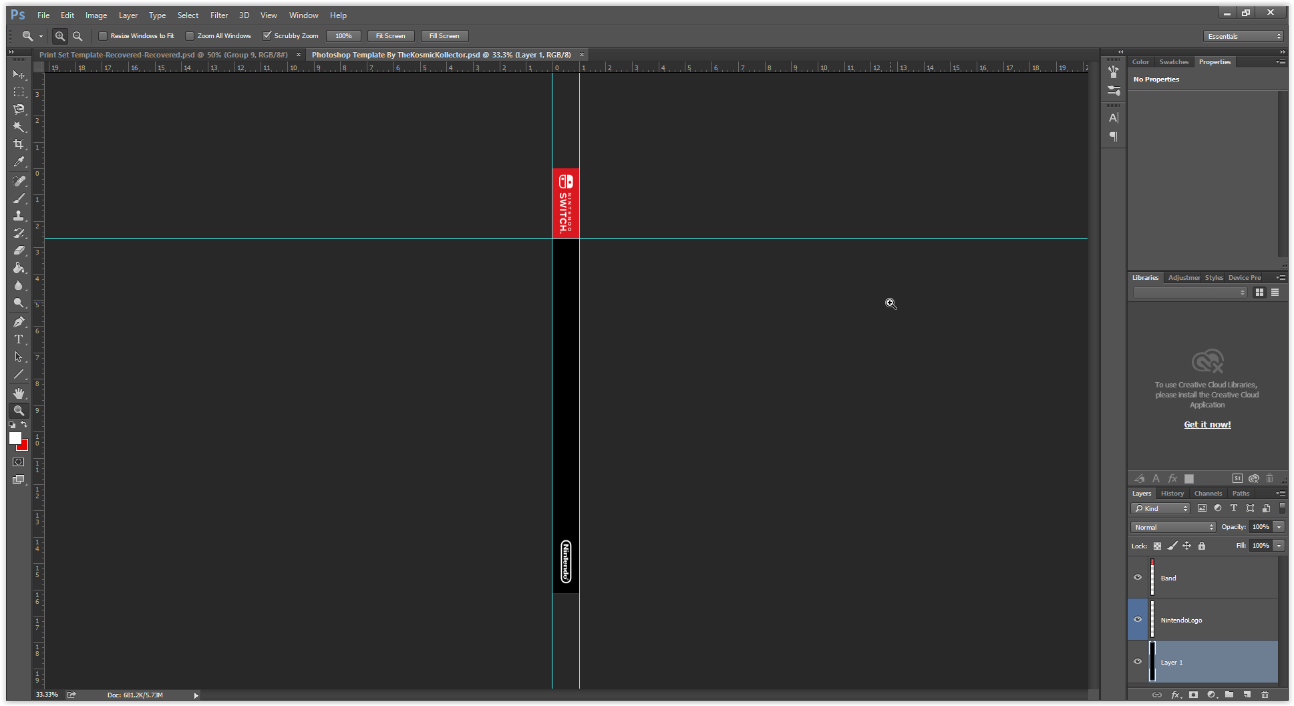
Task: Open the Kind filter dropdown
Action: [1160, 508]
